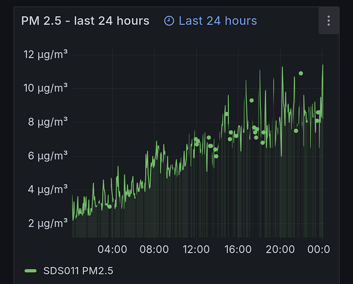Click the 04:00 x-axis time label
The image size is (353, 284).
click(x=112, y=249)
